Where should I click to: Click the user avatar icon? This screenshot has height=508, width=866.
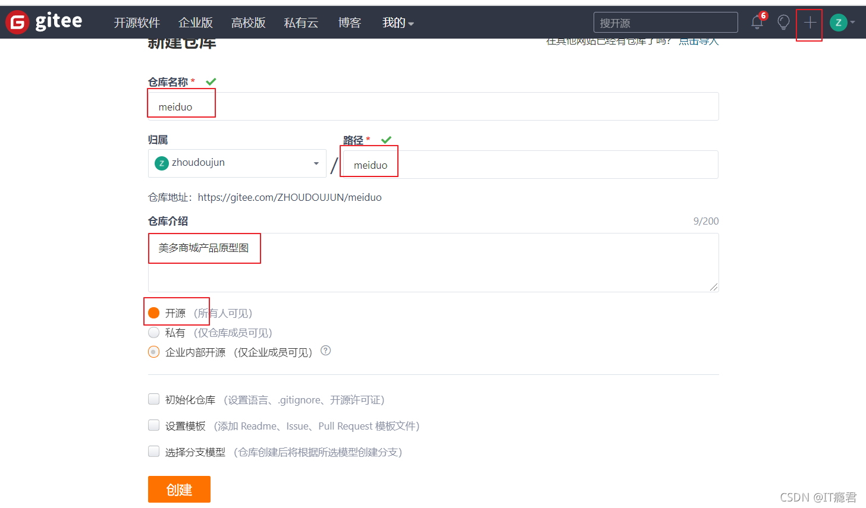point(838,23)
